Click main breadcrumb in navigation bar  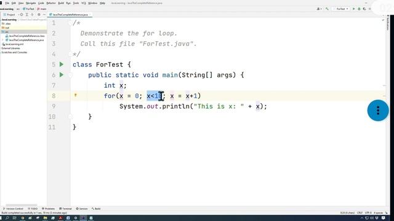tap(42, 9)
